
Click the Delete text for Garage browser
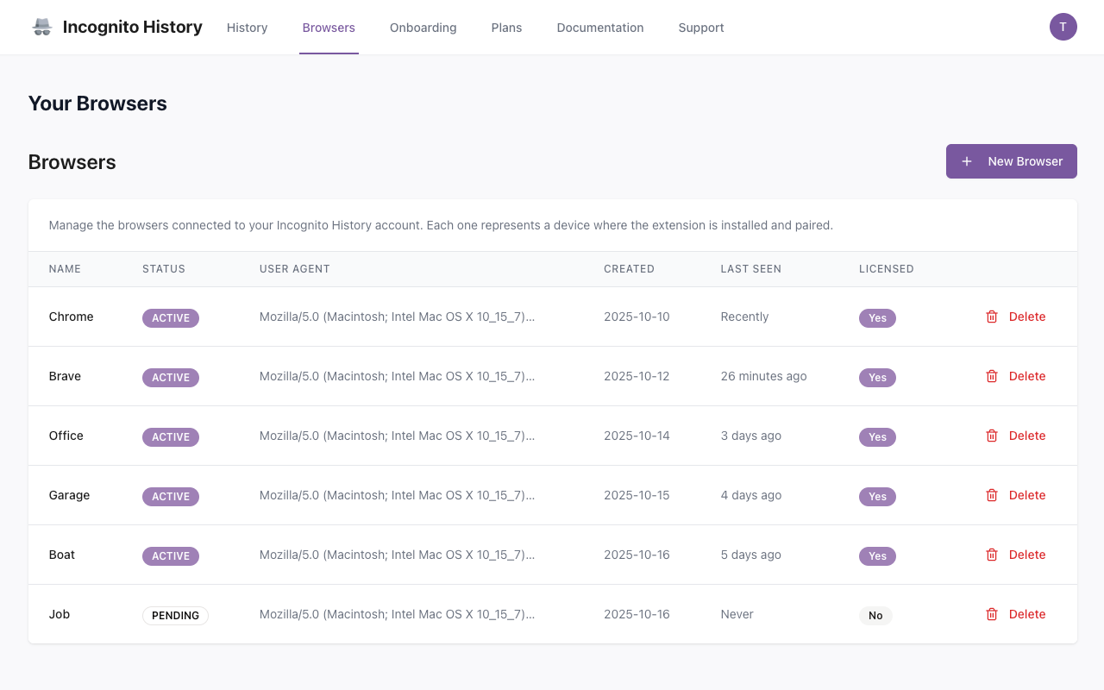[1026, 495]
